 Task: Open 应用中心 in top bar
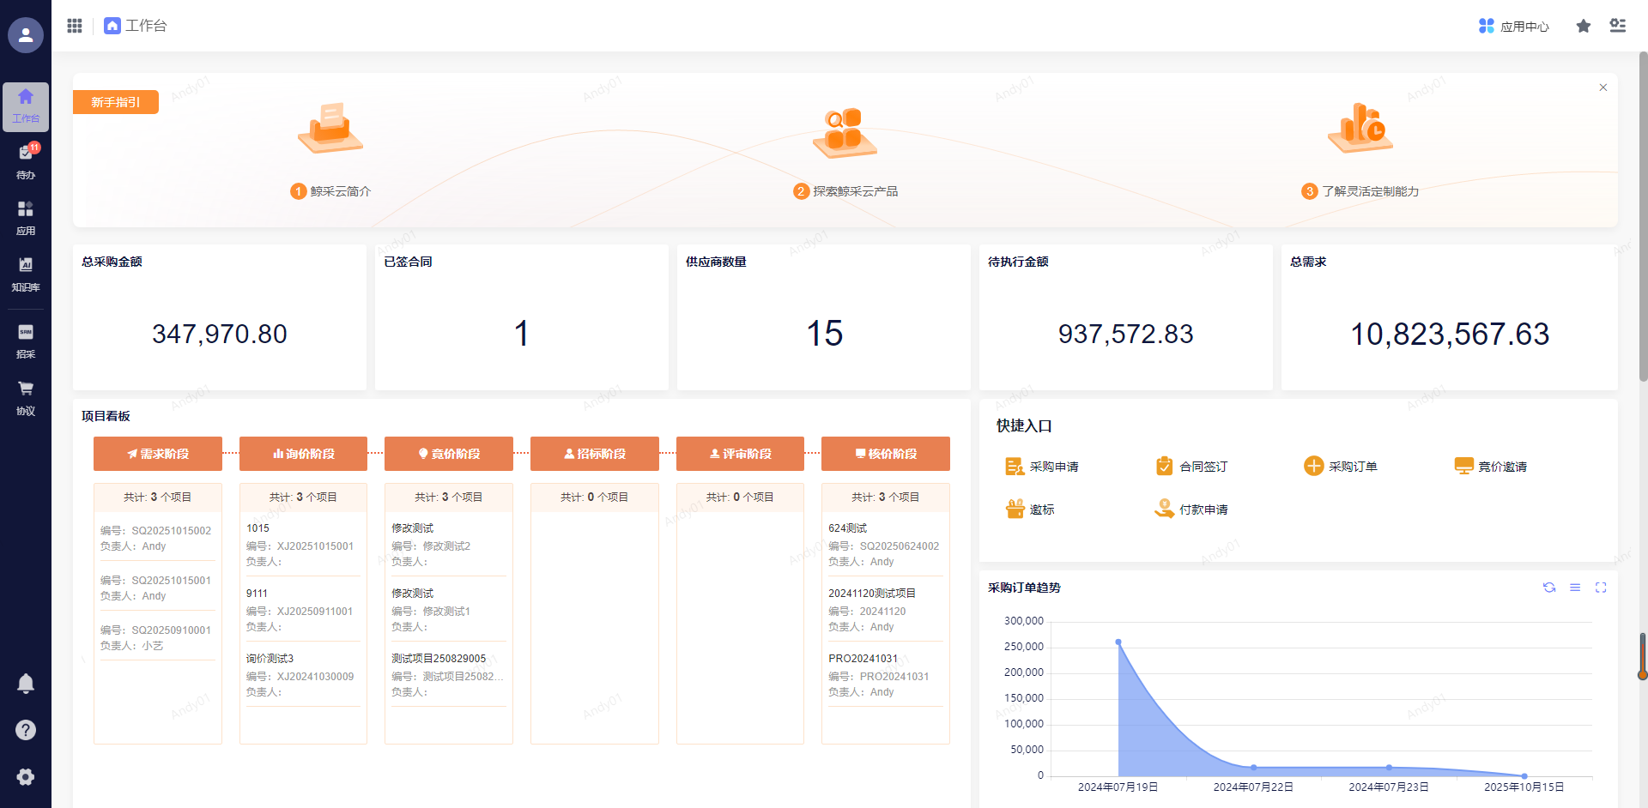[1514, 27]
